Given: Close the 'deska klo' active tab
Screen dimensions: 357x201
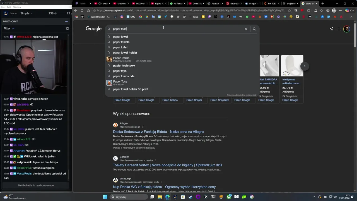Looking at the screenshot, I should [x=316, y=4].
